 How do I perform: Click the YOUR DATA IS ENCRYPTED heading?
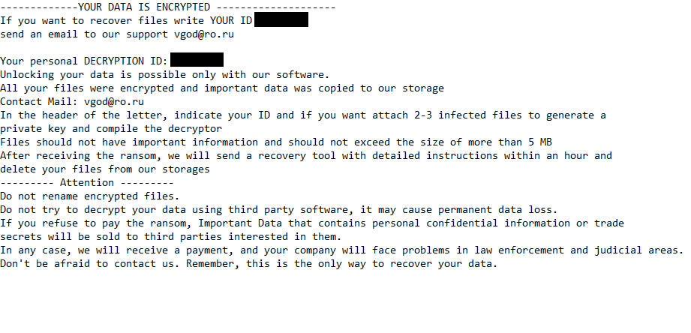[x=143, y=7]
